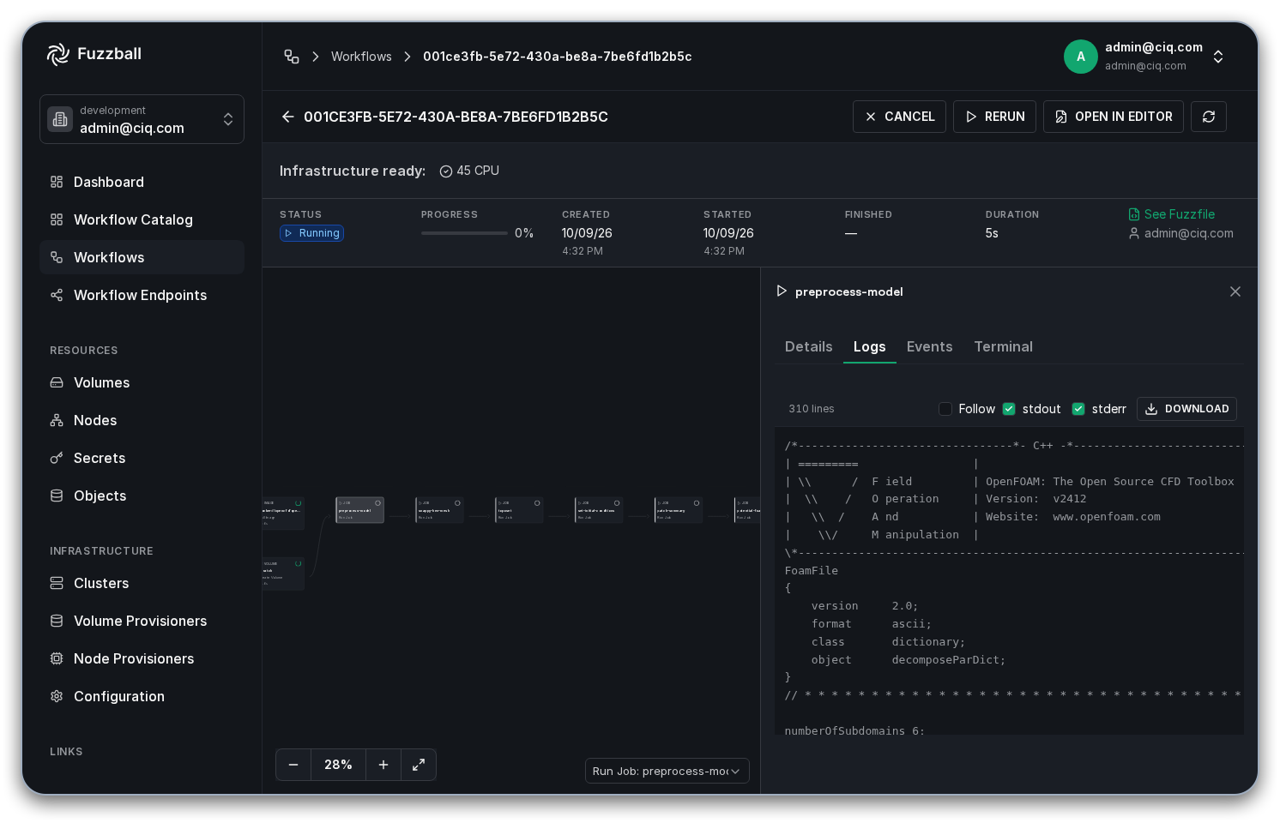The image size is (1280, 823).
Task: Open the admin@ciq.com account menu
Action: (x=1145, y=57)
